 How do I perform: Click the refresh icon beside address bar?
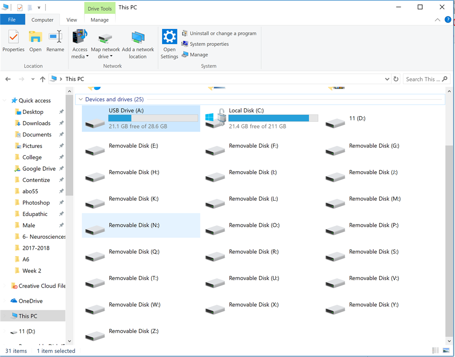pyautogui.click(x=396, y=79)
